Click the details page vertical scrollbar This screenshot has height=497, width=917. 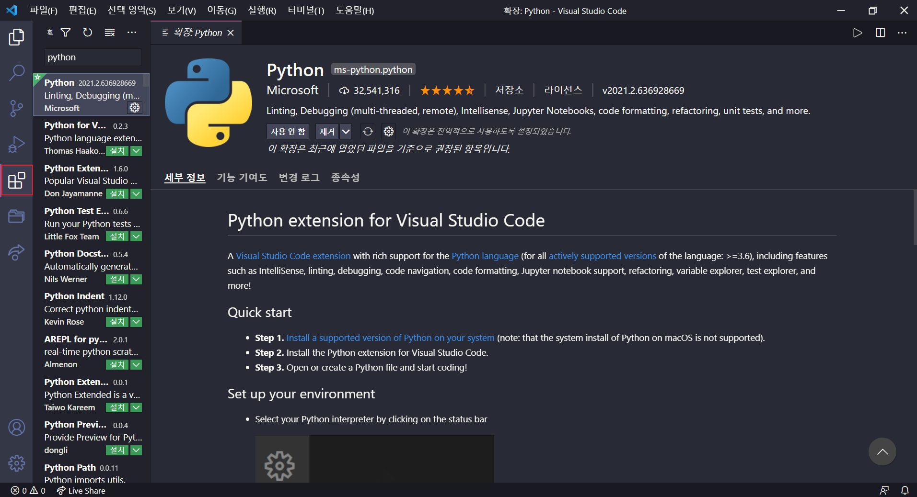(915, 218)
